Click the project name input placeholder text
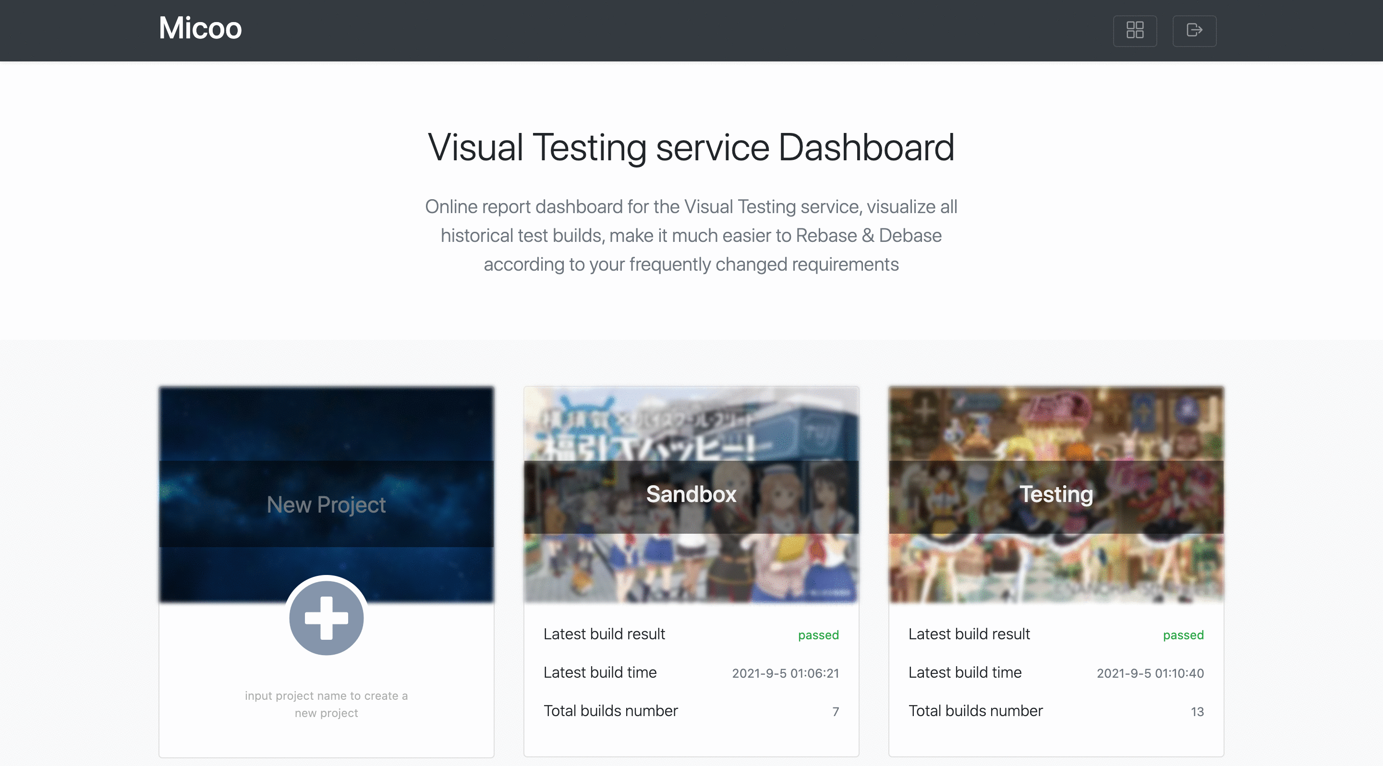The image size is (1383, 766). coord(326,704)
